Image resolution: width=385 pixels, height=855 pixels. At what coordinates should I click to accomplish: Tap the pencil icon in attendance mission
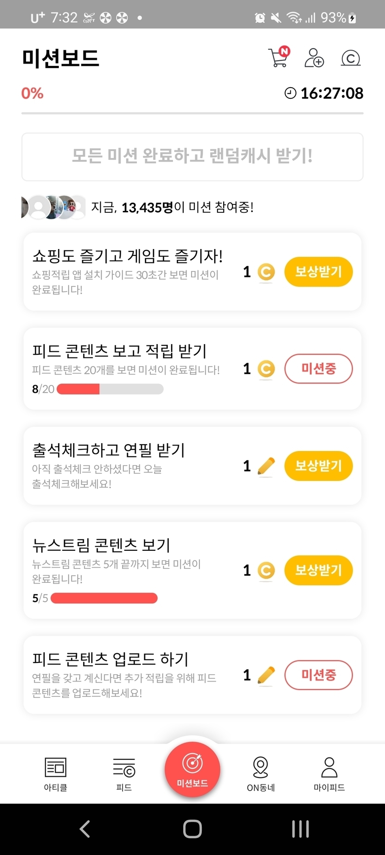pos(266,466)
